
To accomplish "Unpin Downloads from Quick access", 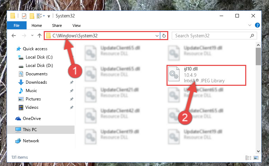I will click(72, 82).
